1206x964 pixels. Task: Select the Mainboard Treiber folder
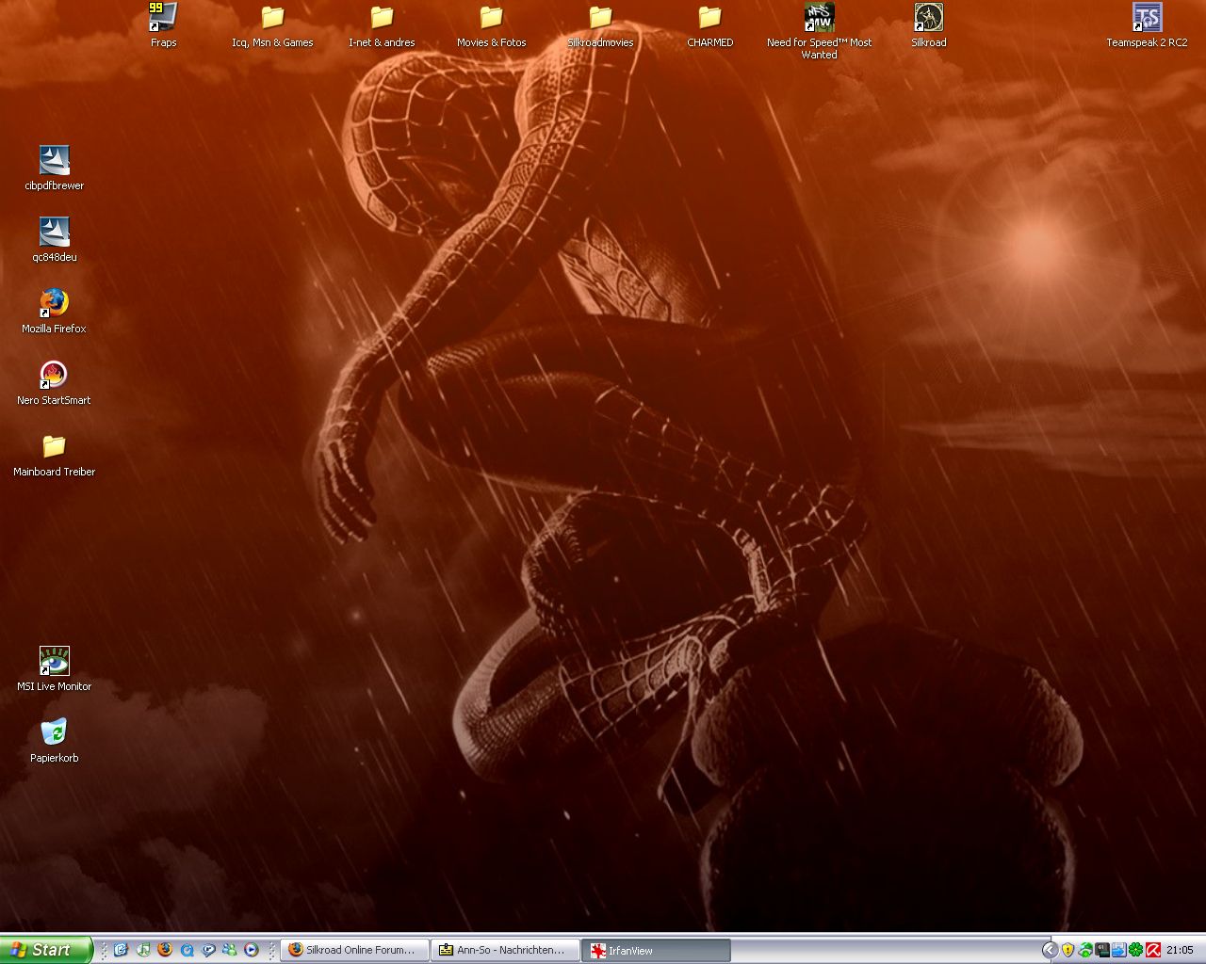(54, 446)
